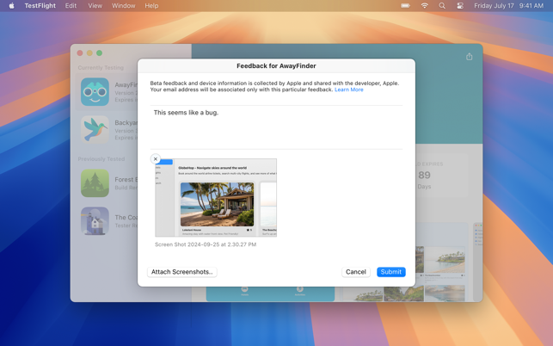This screenshot has height=346, width=553.
Task: Open Spotlight search icon
Action: click(x=442, y=6)
